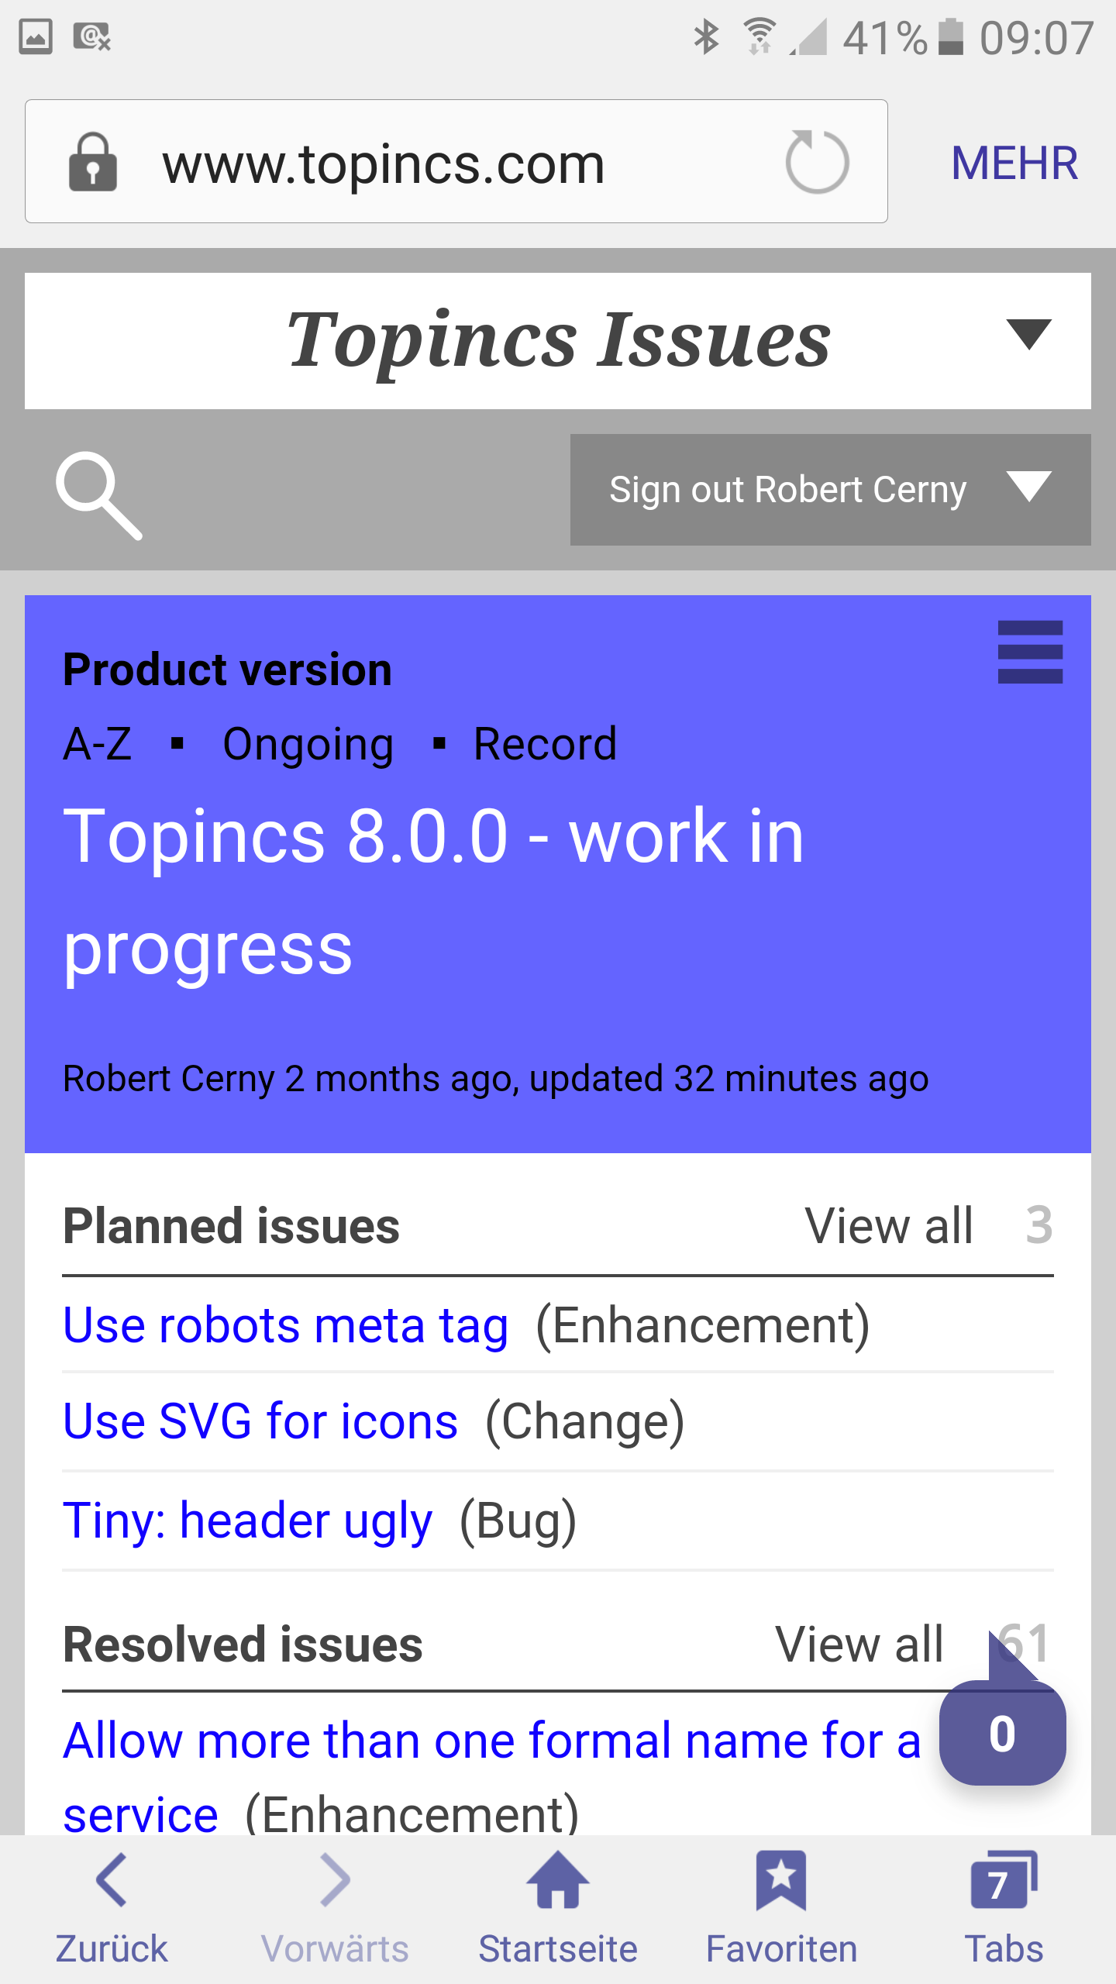Viewport: 1116px width, 1984px height.
Task: Open the hamburger menu in the blue panel
Action: point(1030,652)
